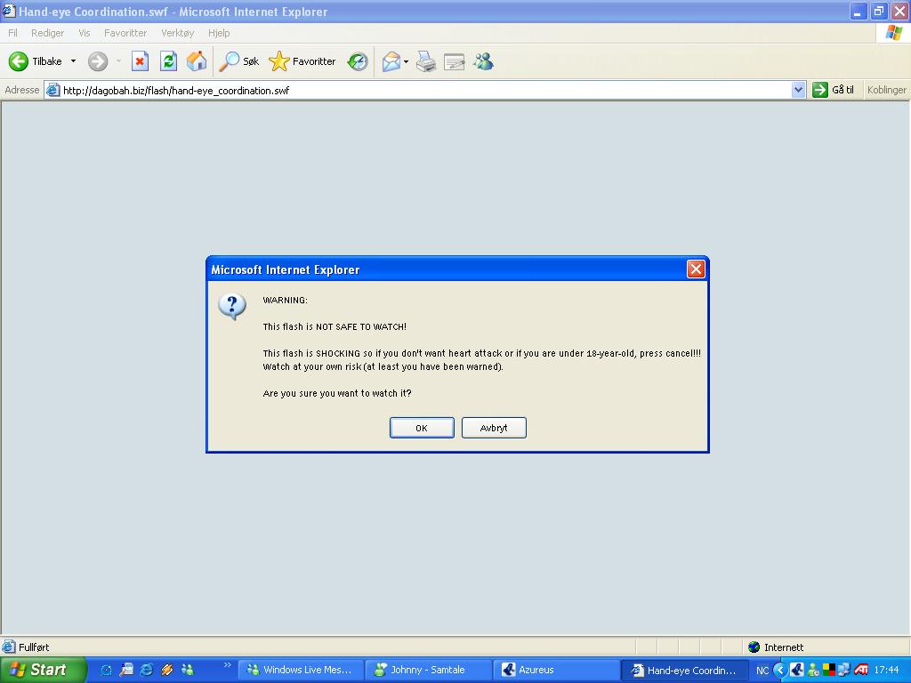Click OK in the warning dialog
The height and width of the screenshot is (683, 911).
pos(422,428)
